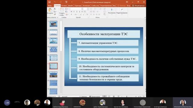Viewport: 193px width, 108px height.
Task: Click the Reset slide icon
Action: (66, 12)
